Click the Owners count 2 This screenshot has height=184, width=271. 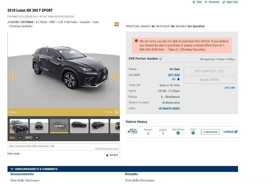pyautogui.click(x=148, y=133)
